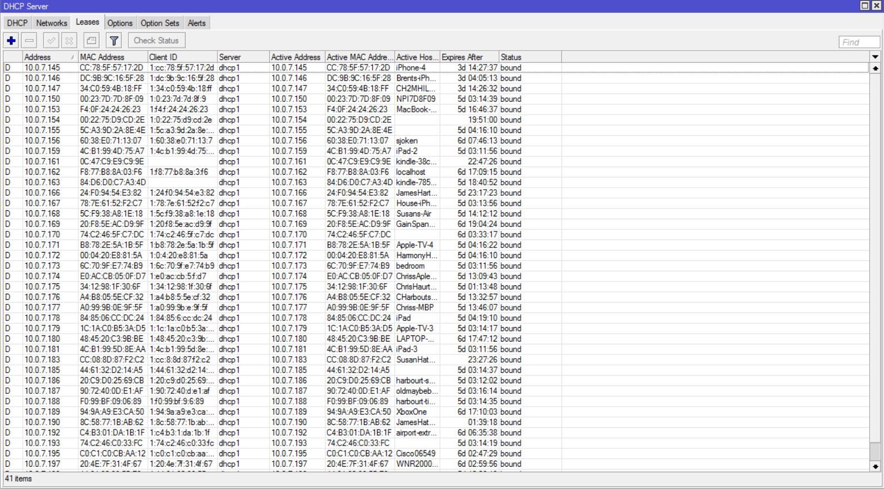The width and height of the screenshot is (884, 489).
Task: Select lease address 10.0.7.180
Action: (x=42, y=339)
